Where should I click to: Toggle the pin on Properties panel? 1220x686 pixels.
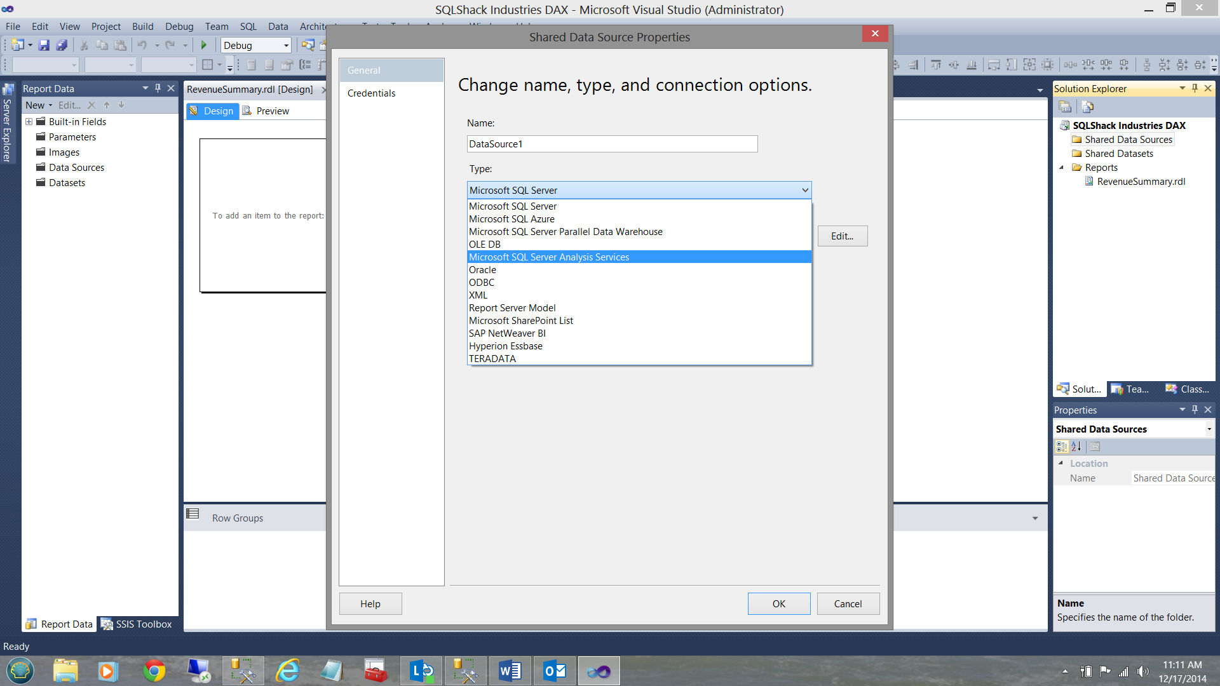click(x=1195, y=410)
